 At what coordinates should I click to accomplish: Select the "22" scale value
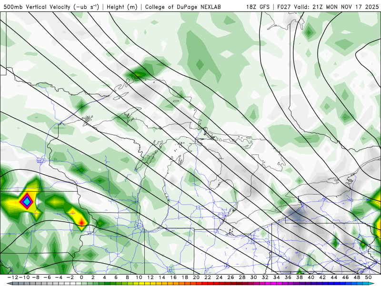coord(208,277)
